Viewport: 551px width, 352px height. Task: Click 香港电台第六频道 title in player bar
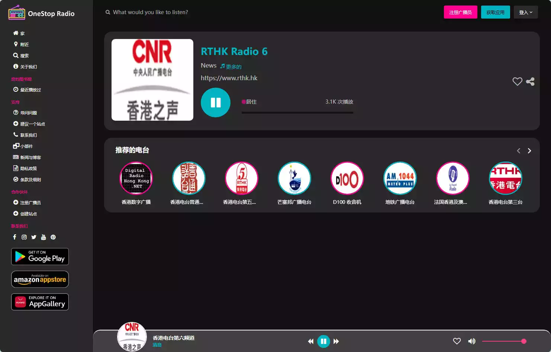174,338
